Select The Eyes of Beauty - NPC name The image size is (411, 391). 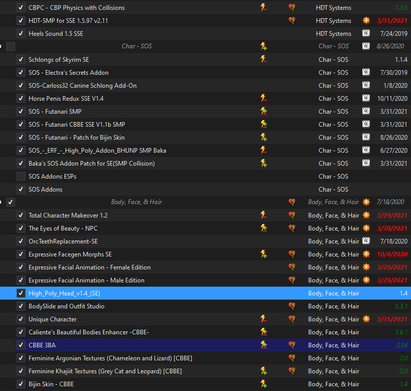tap(63, 228)
